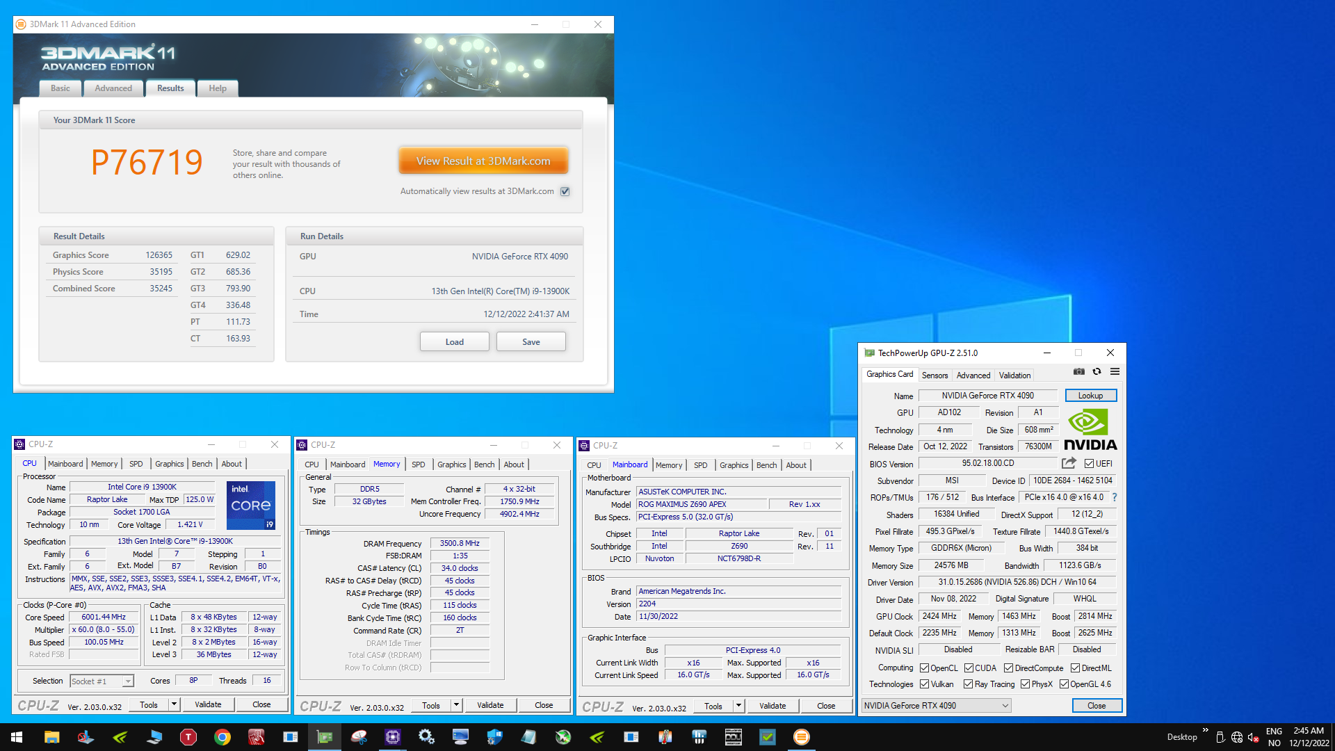Image resolution: width=1335 pixels, height=751 pixels.
Task: Open the Validation tab in GPU-Z
Action: tap(1014, 375)
